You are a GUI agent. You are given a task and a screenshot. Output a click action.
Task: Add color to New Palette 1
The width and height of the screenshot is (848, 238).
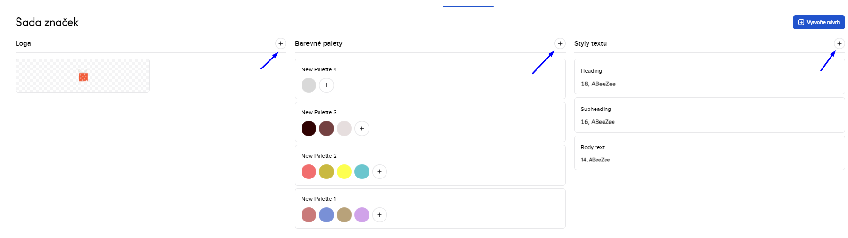(379, 215)
